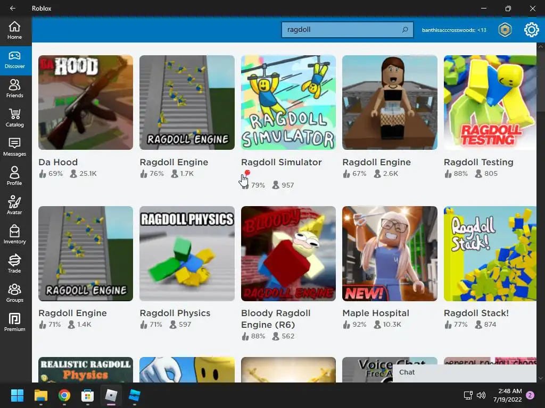Open the Premium sidebar icon
The image size is (545, 408).
pyautogui.click(x=14, y=322)
